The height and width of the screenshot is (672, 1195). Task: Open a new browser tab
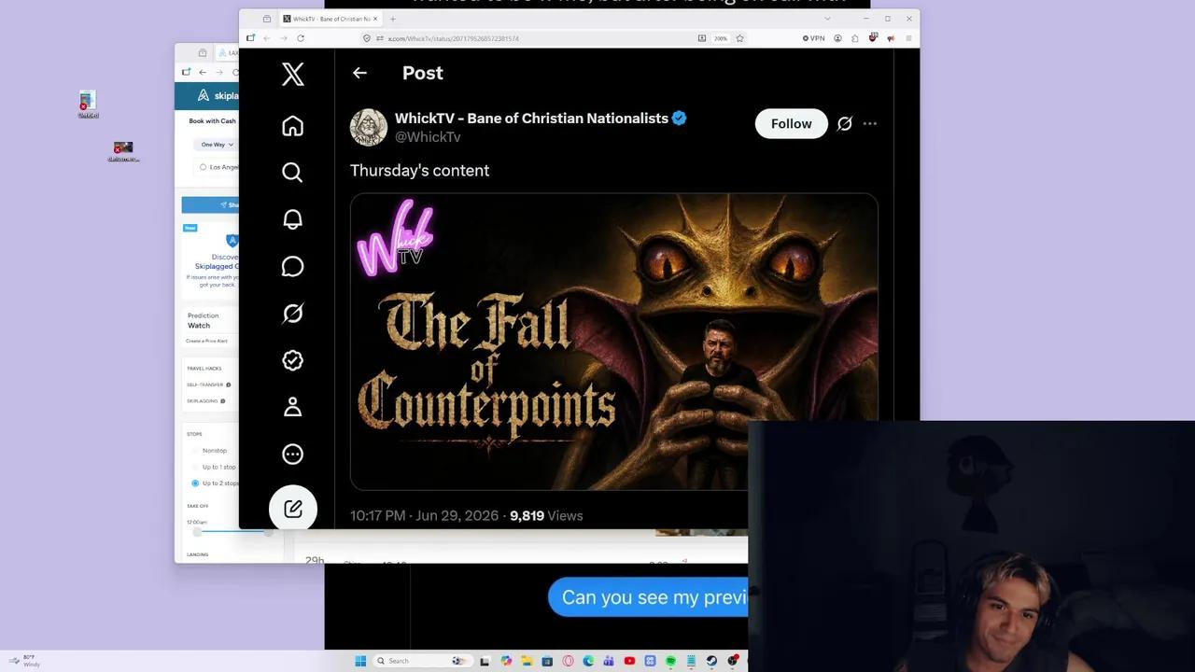[393, 19]
